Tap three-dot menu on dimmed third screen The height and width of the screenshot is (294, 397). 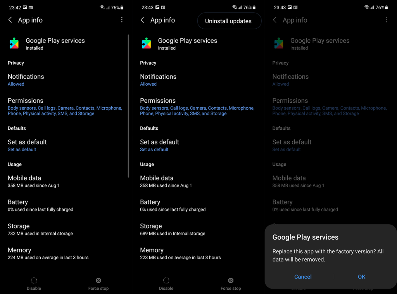(x=387, y=20)
